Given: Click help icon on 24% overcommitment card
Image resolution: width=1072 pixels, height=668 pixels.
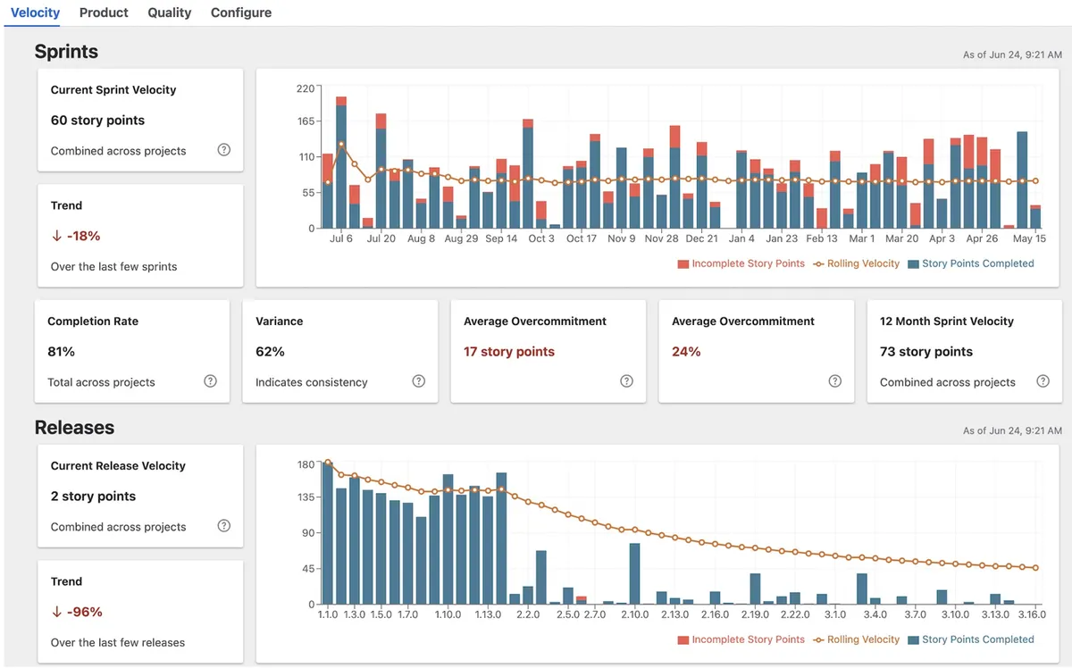Looking at the screenshot, I should pyautogui.click(x=835, y=381).
